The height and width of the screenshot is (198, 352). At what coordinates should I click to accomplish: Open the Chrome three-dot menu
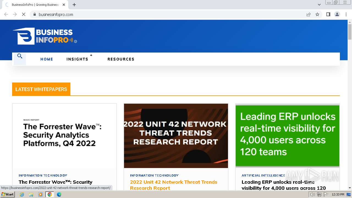pyautogui.click(x=346, y=14)
